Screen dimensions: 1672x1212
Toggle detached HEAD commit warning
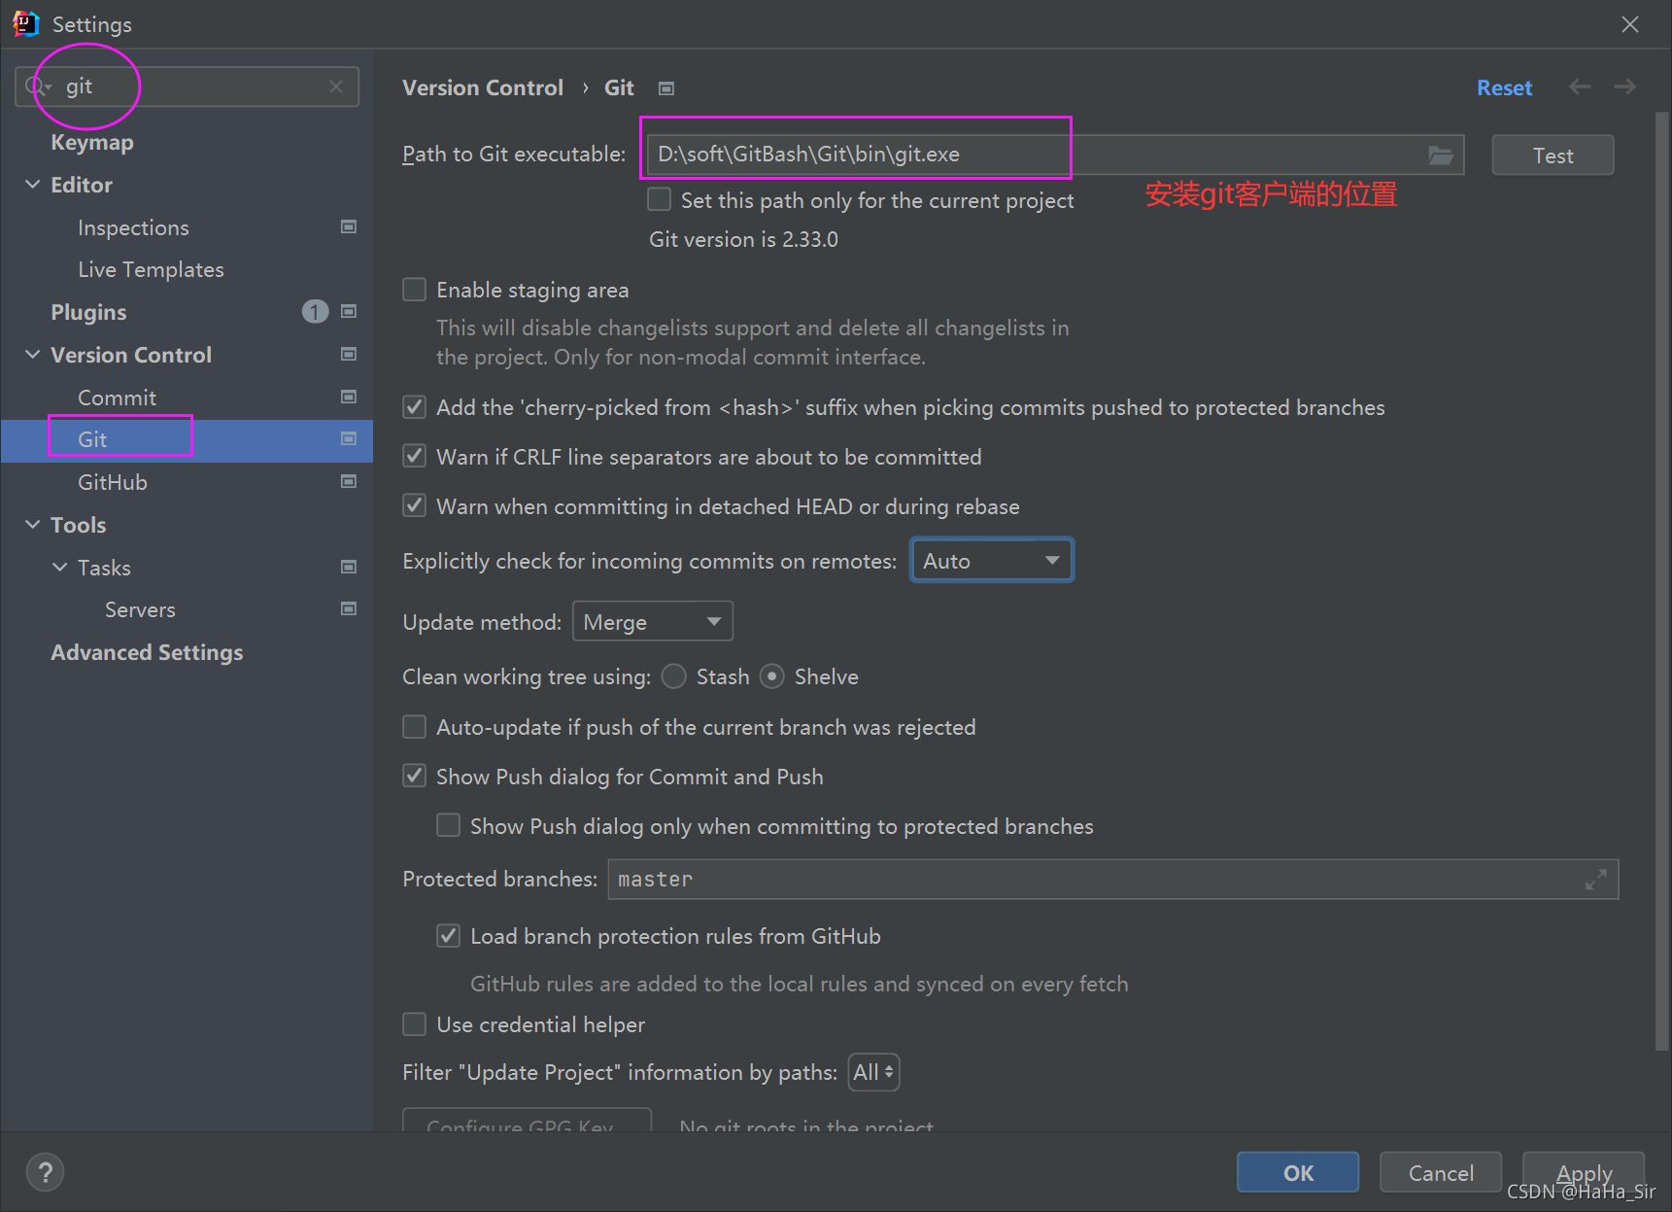point(415,506)
